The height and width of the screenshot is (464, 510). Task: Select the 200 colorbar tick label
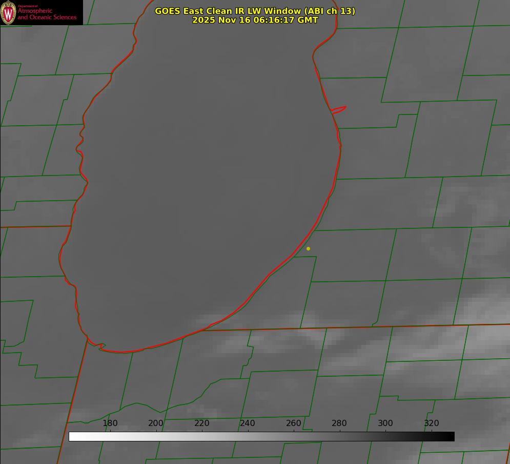click(x=156, y=423)
